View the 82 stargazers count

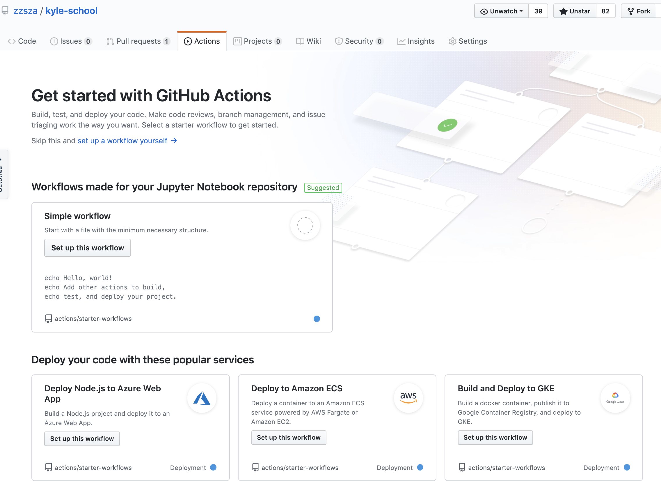605,11
